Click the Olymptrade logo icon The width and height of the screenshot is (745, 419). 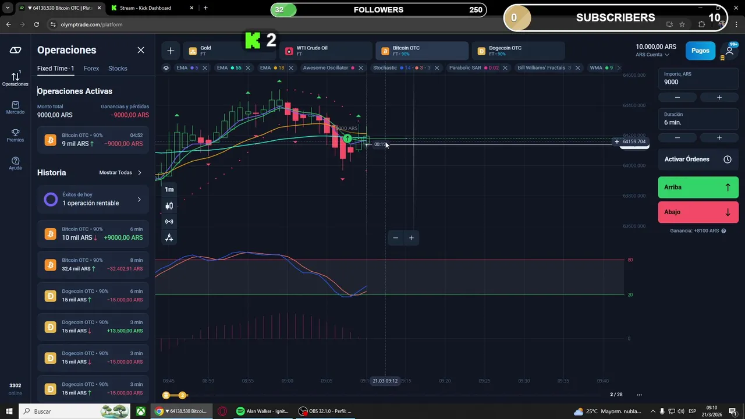click(15, 50)
